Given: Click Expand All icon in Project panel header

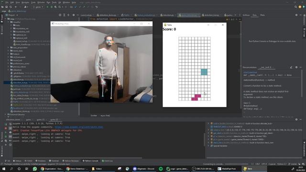Looking at the screenshot, I should [x=64, y=15].
